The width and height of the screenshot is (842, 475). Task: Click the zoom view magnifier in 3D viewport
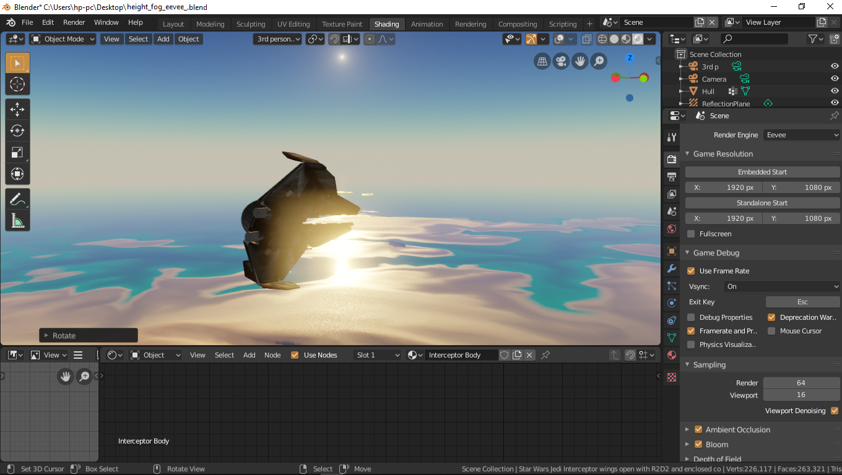click(599, 61)
